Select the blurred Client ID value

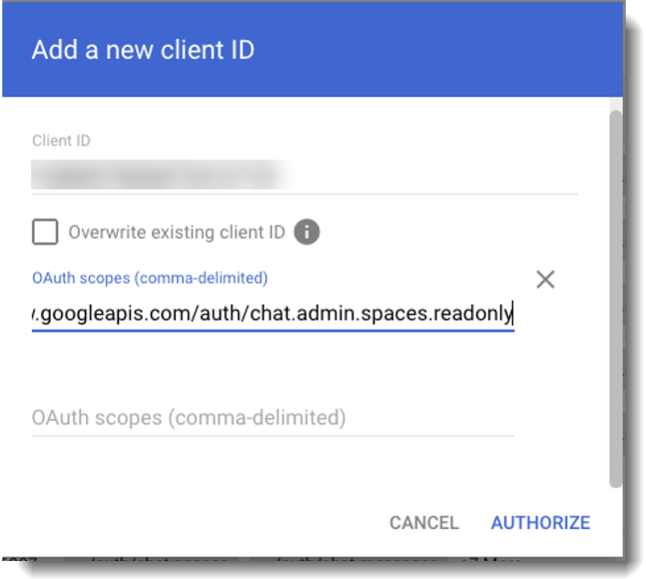click(156, 175)
